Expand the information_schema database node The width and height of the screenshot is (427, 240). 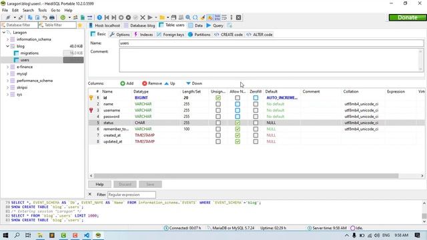7,39
